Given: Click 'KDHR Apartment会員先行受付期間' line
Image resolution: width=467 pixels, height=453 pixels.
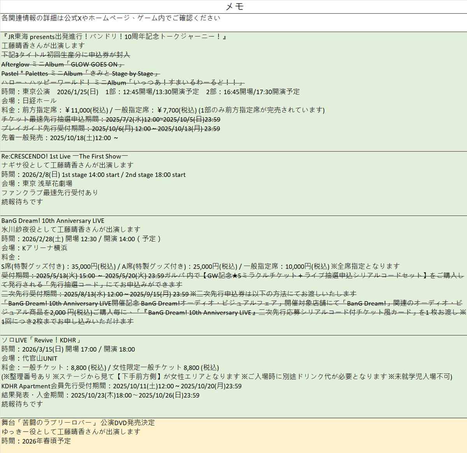Looking at the screenshot, I should [x=121, y=386].
